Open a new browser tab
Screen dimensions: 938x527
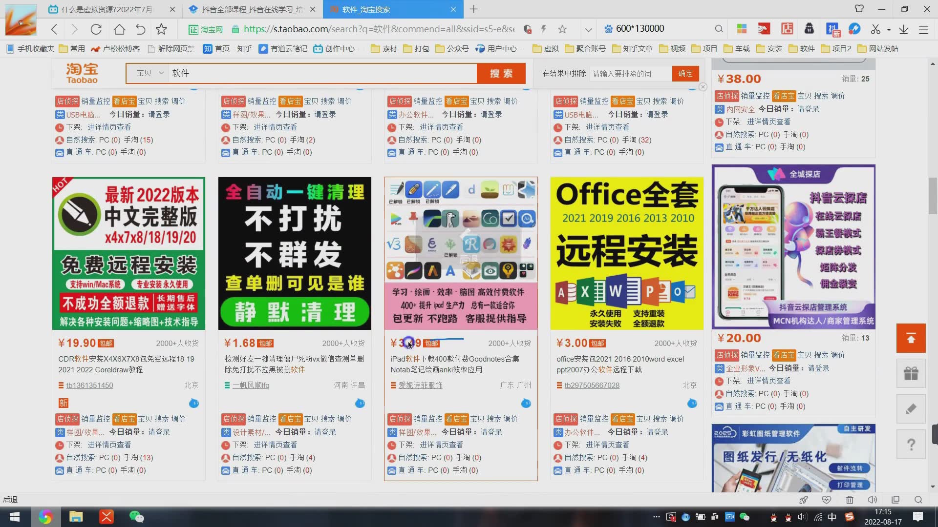pos(473,9)
